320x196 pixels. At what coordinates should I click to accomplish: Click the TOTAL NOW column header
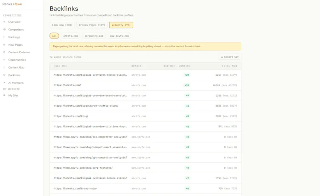(x=229, y=66)
